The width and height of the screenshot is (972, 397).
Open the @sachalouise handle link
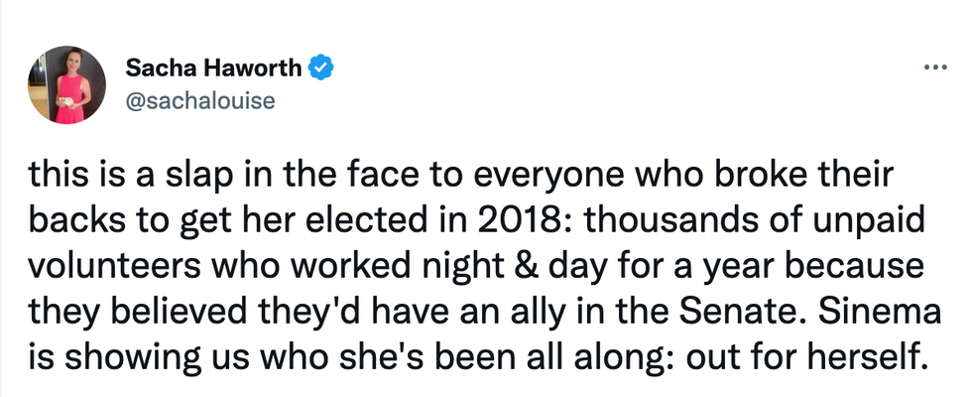coord(199,100)
